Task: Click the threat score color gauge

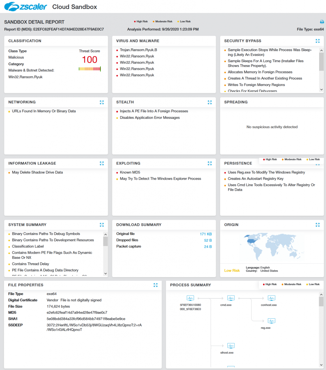Action: coord(89,69)
